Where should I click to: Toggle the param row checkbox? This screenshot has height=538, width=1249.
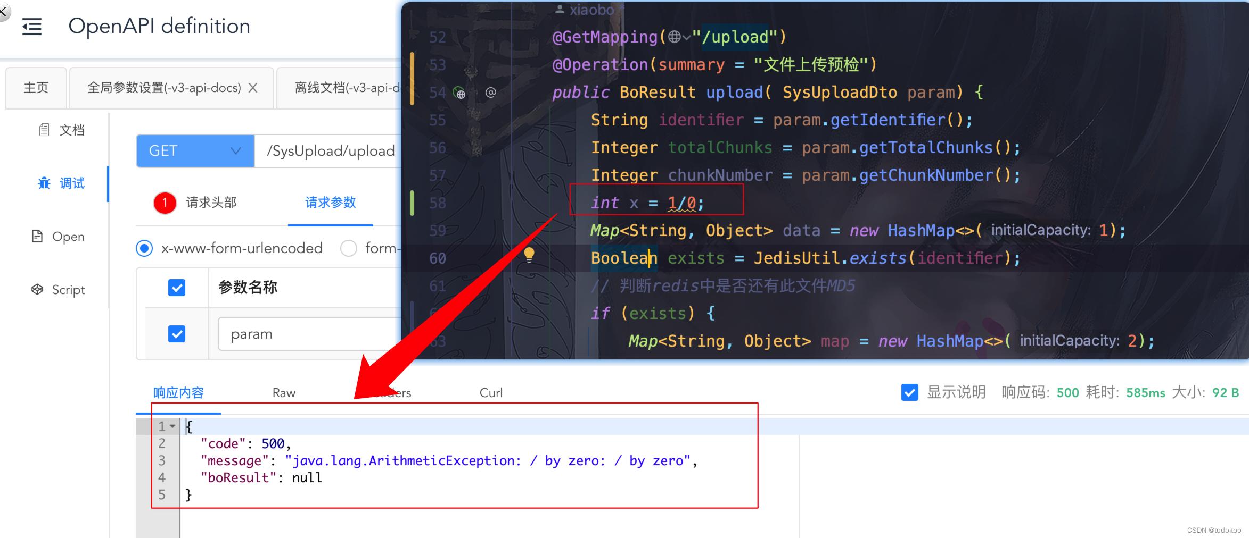coord(177,334)
